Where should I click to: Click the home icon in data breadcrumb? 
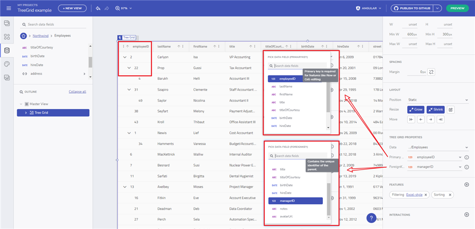tap(23, 36)
